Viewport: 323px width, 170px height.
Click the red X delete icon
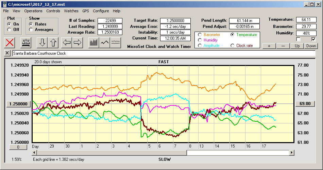click(x=10, y=42)
